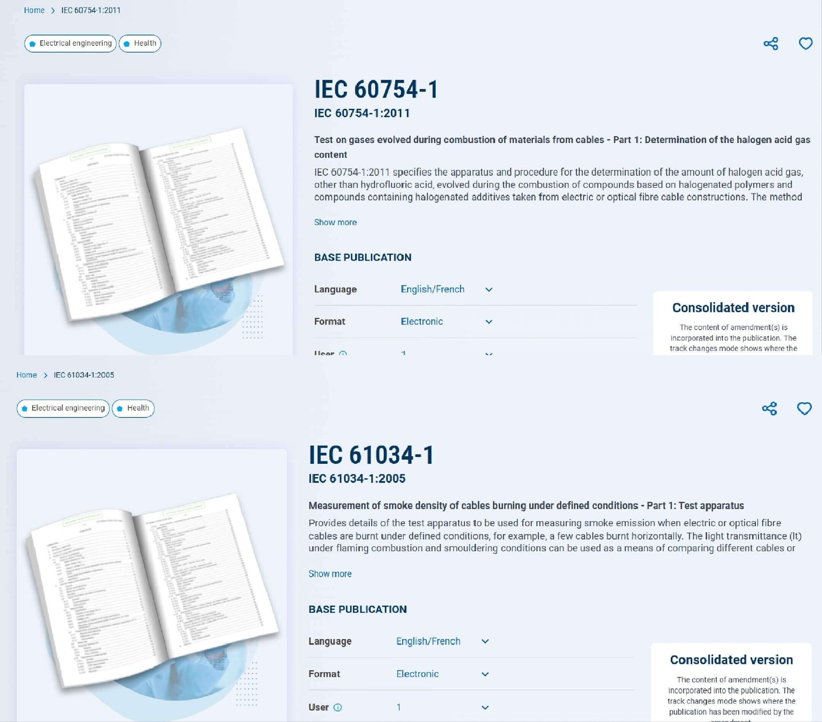Click Show more under the smoke density description
The width and height of the screenshot is (822, 722).
330,574
